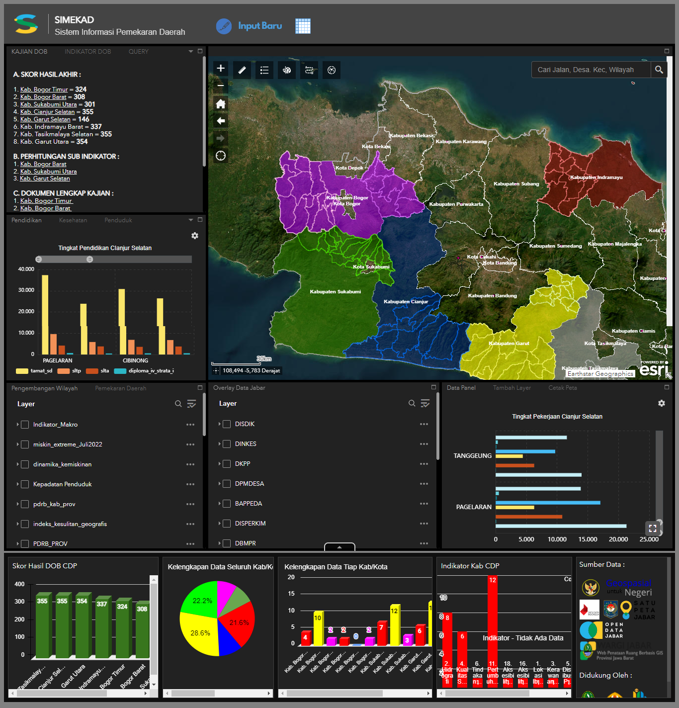Open the map legend list tool
679x708 pixels.
point(264,70)
